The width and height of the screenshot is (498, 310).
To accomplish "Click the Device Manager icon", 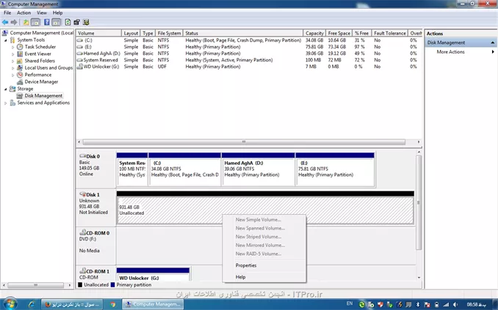I will point(20,82).
